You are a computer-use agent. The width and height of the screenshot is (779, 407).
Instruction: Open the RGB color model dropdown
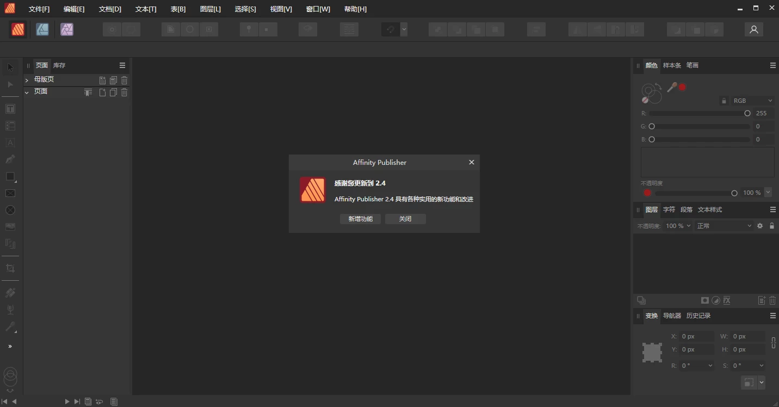[747, 101]
